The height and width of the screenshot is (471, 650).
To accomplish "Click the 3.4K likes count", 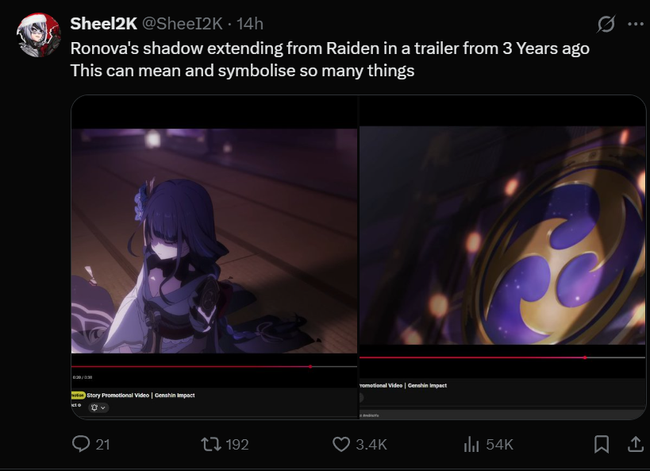I will click(x=371, y=445).
